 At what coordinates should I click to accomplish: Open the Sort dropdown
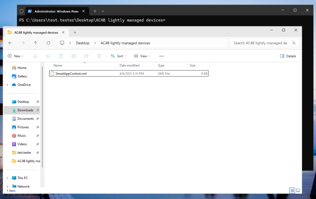tap(118, 56)
